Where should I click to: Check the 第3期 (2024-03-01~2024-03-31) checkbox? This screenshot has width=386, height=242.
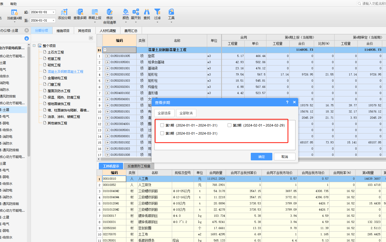[x=162, y=133]
